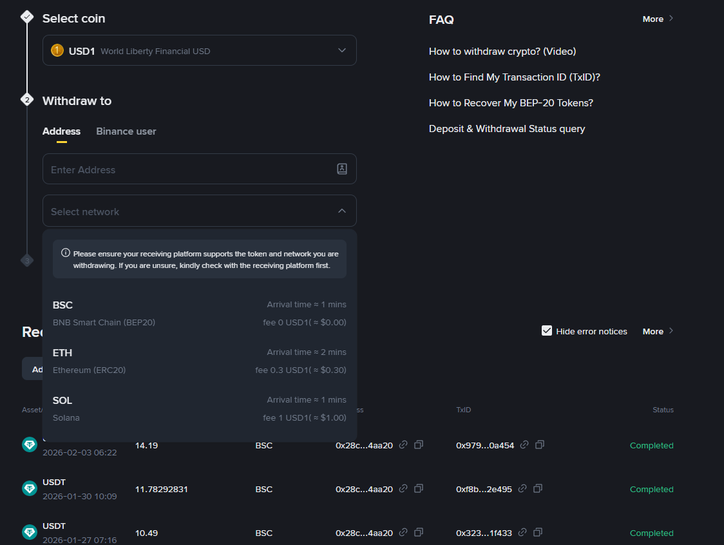Copy address for 14.19 USDT transaction
This screenshot has width=724, height=545.
[x=419, y=445]
